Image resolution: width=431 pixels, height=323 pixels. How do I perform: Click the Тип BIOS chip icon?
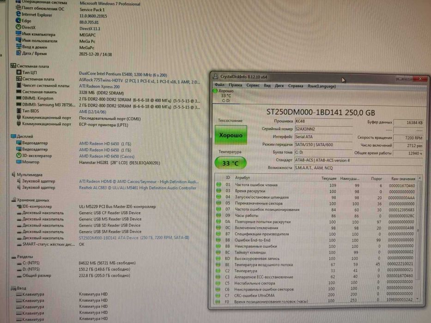click(18, 111)
